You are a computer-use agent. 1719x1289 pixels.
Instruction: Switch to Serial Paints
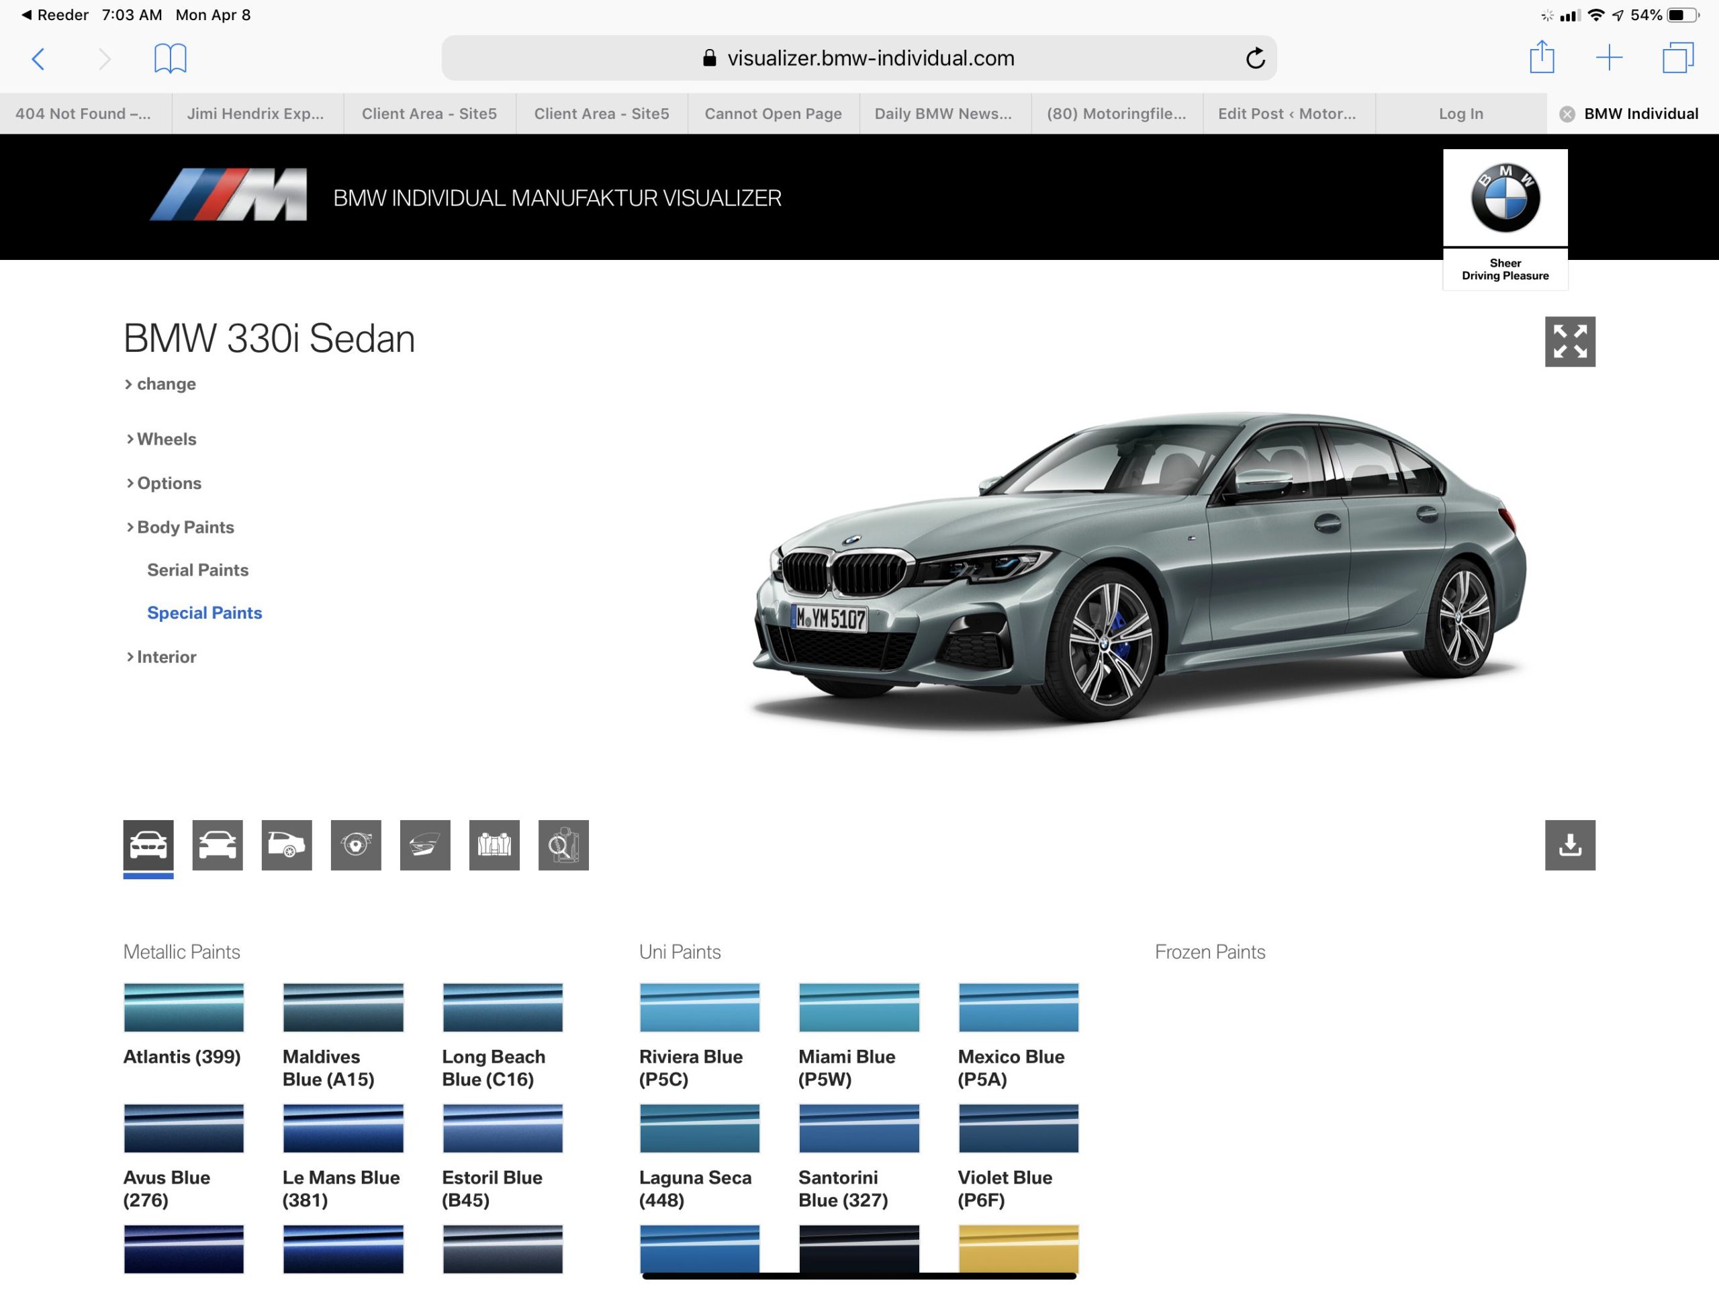click(x=197, y=570)
